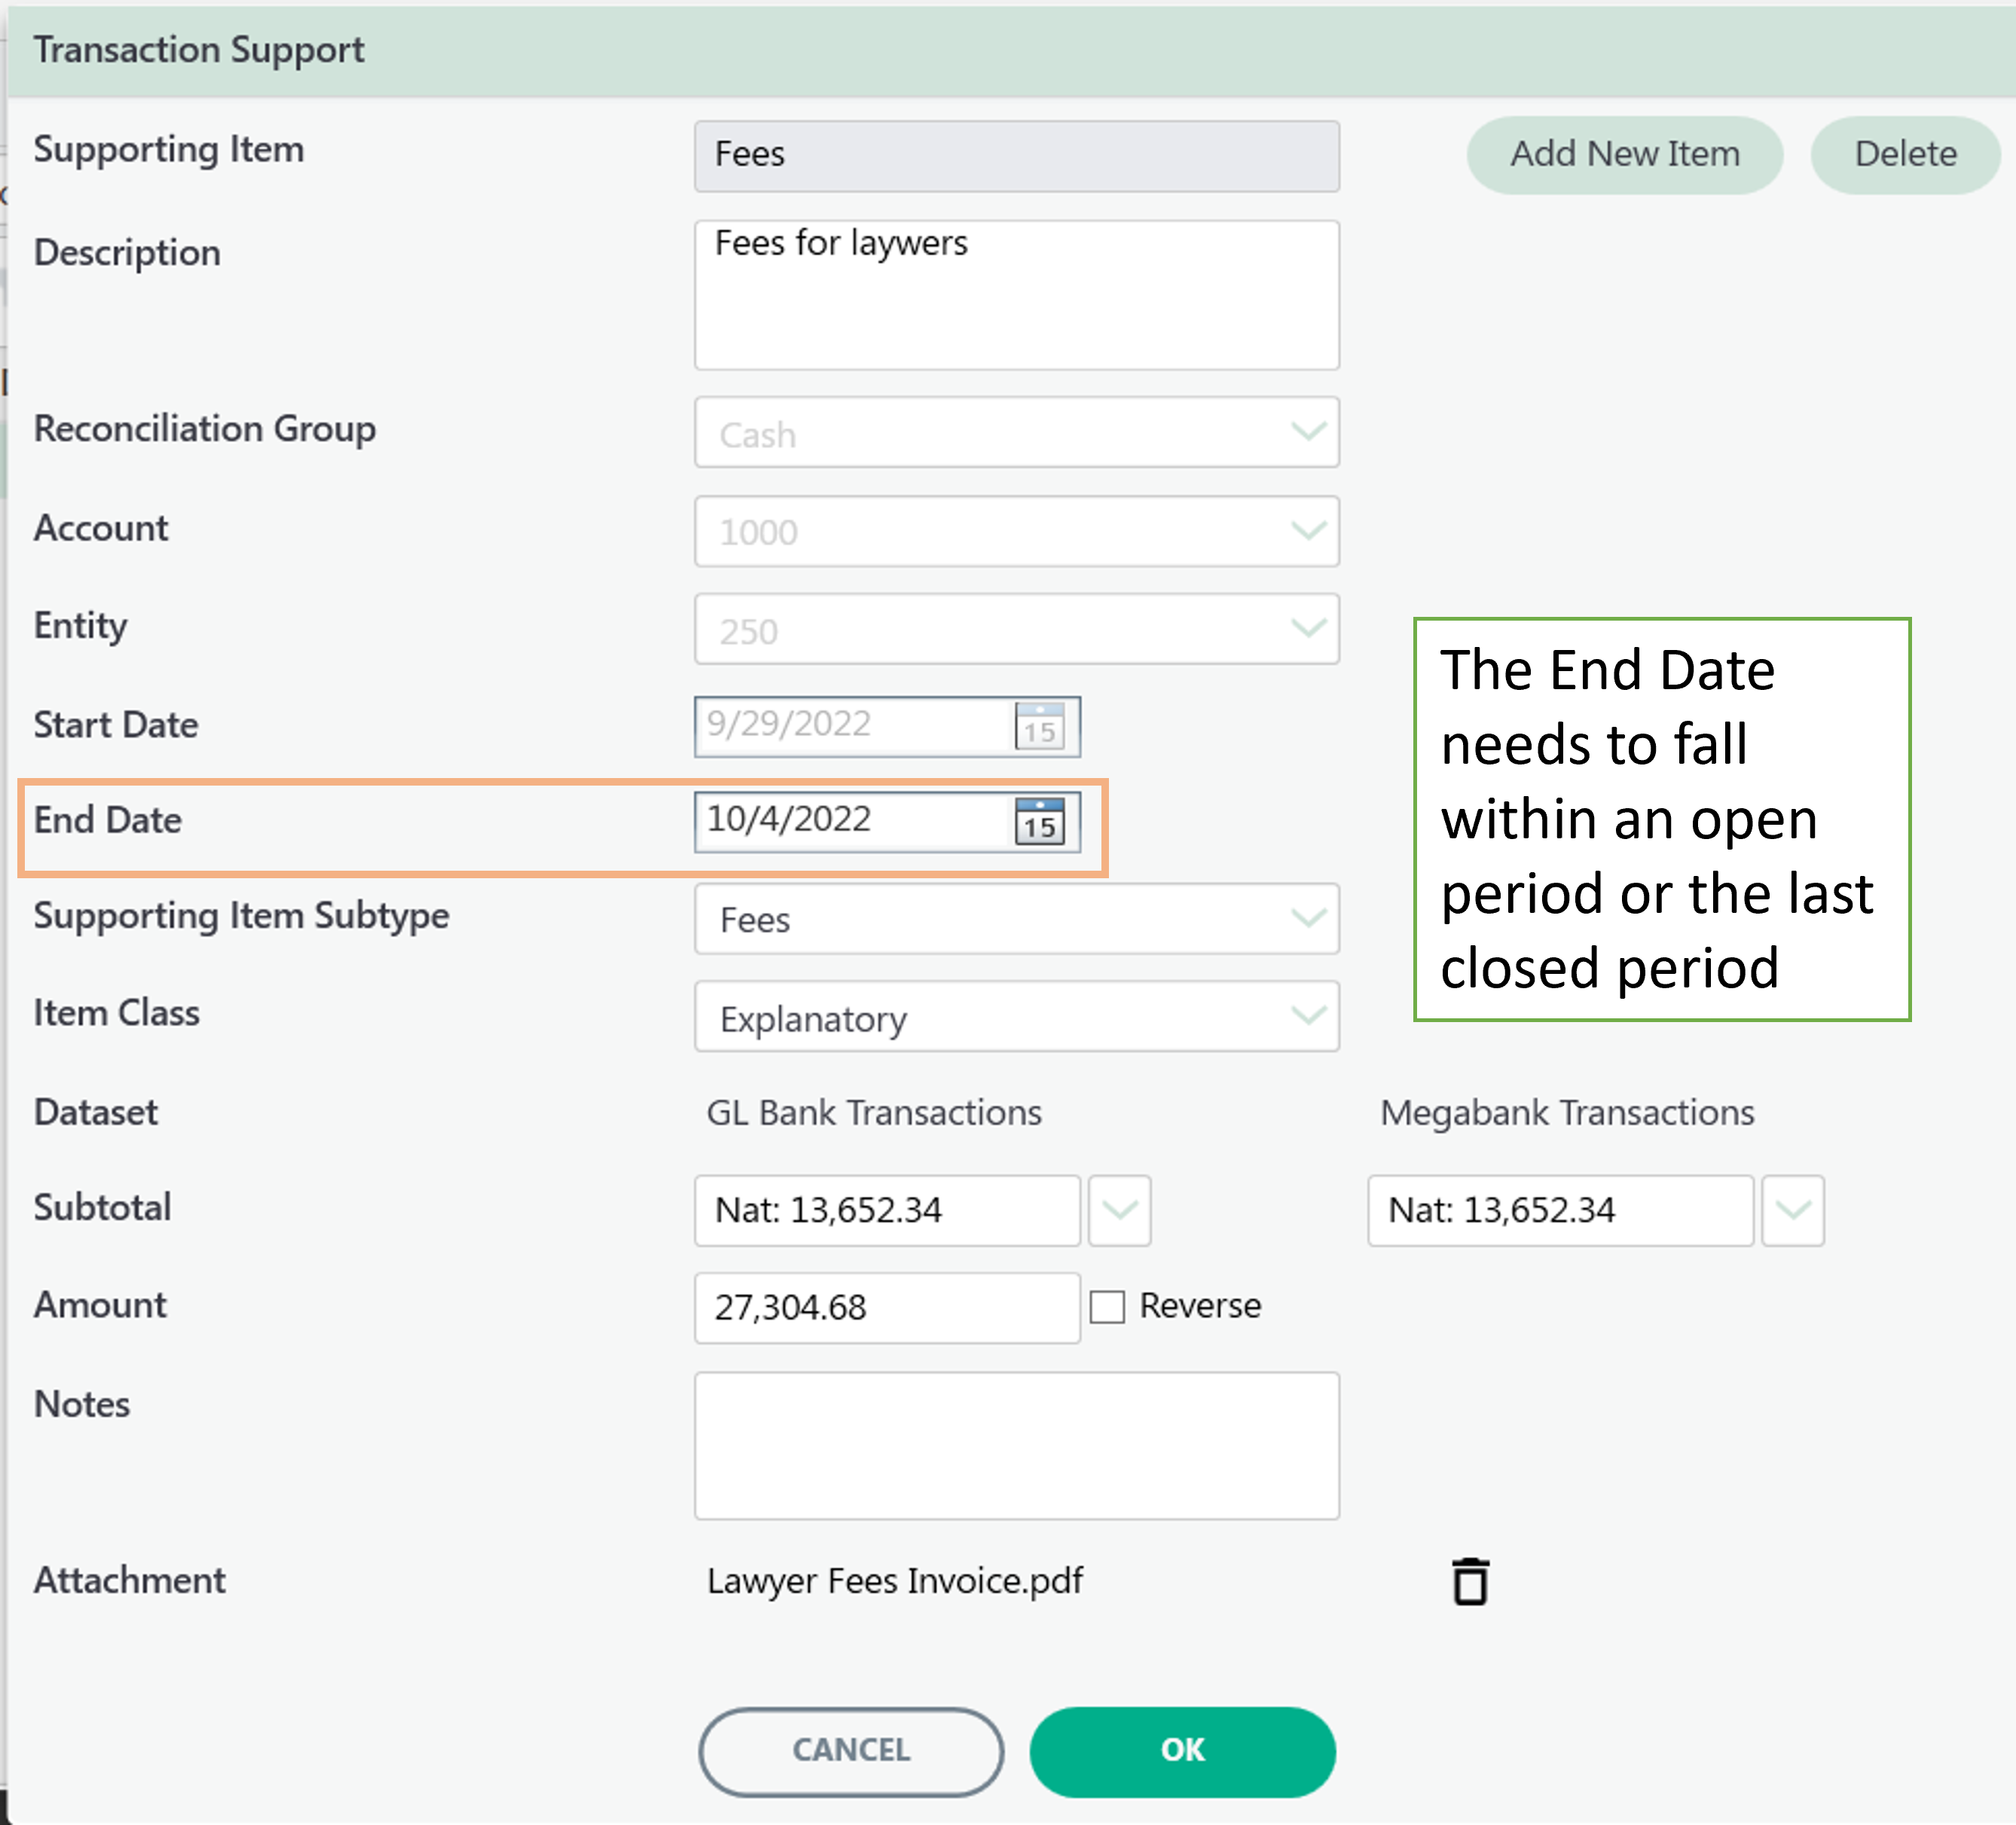The image size is (2016, 1825).
Task: Click the Add New Item button
Action: (x=1625, y=155)
